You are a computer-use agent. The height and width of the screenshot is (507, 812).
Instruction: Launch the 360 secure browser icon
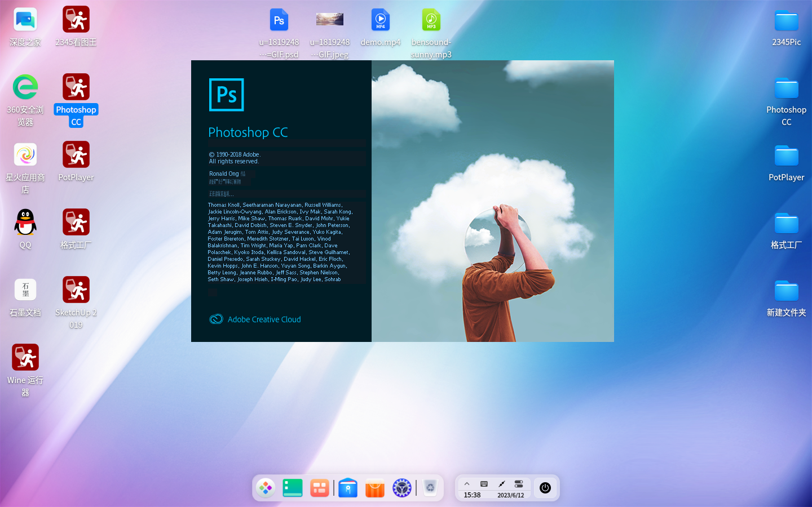point(25,88)
